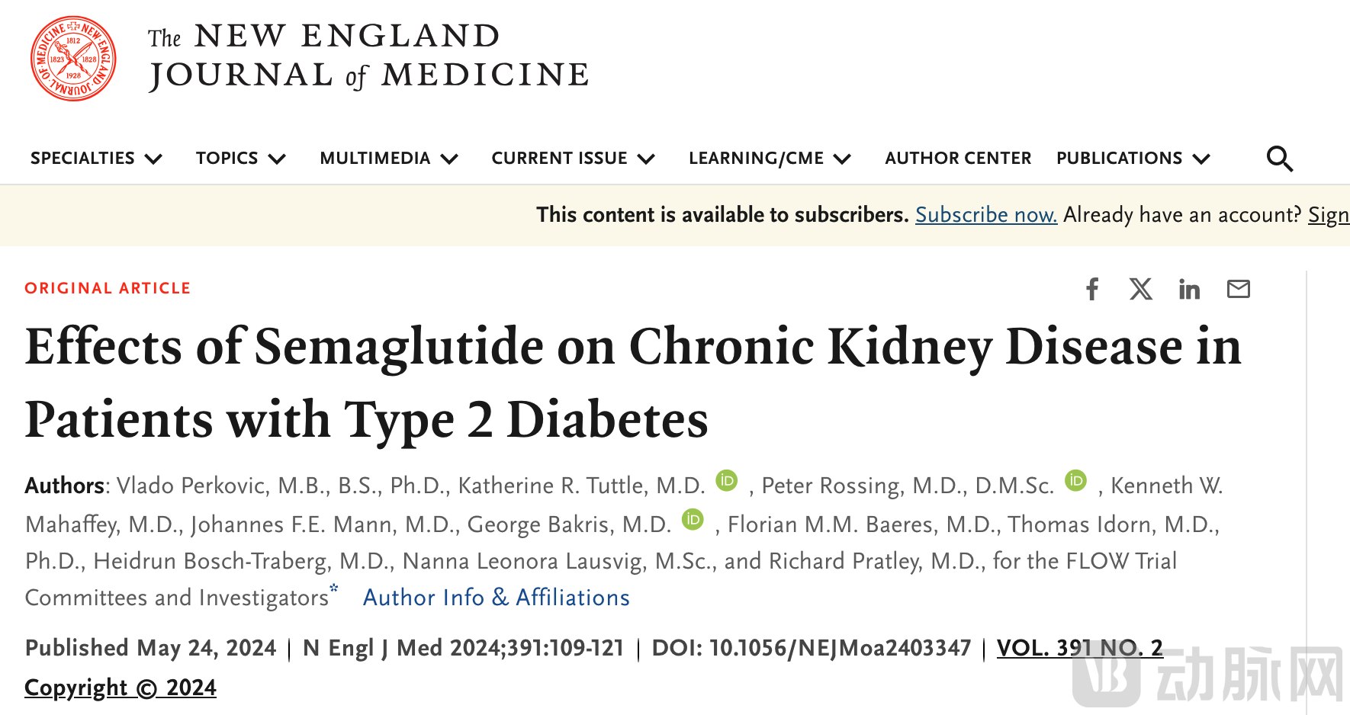The height and width of the screenshot is (715, 1350).
Task: Expand the Specialties dropdown menu
Action: point(96,159)
